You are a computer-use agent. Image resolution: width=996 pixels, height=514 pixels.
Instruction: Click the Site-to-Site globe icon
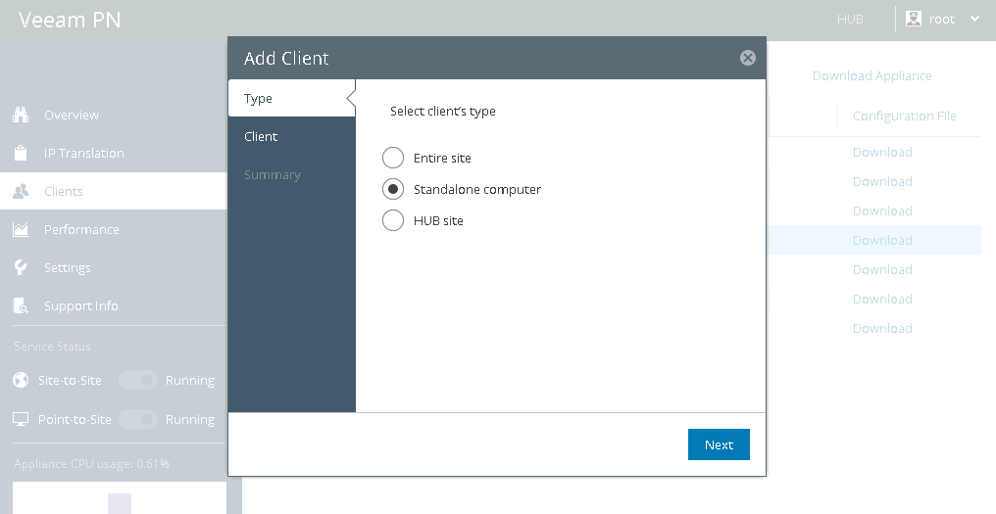point(21,380)
